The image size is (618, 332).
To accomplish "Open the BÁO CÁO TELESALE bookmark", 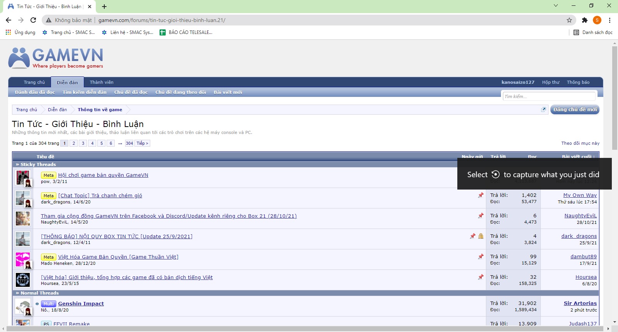I will pos(186,32).
